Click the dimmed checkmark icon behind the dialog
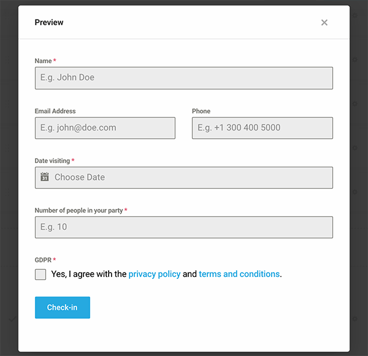The height and width of the screenshot is (356, 368). [12, 319]
